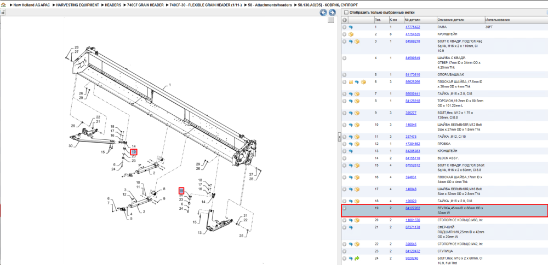This screenshot has width=548, height=265.
Task: Click the yellow box icon for part 300645
Action: [x=357, y=244]
